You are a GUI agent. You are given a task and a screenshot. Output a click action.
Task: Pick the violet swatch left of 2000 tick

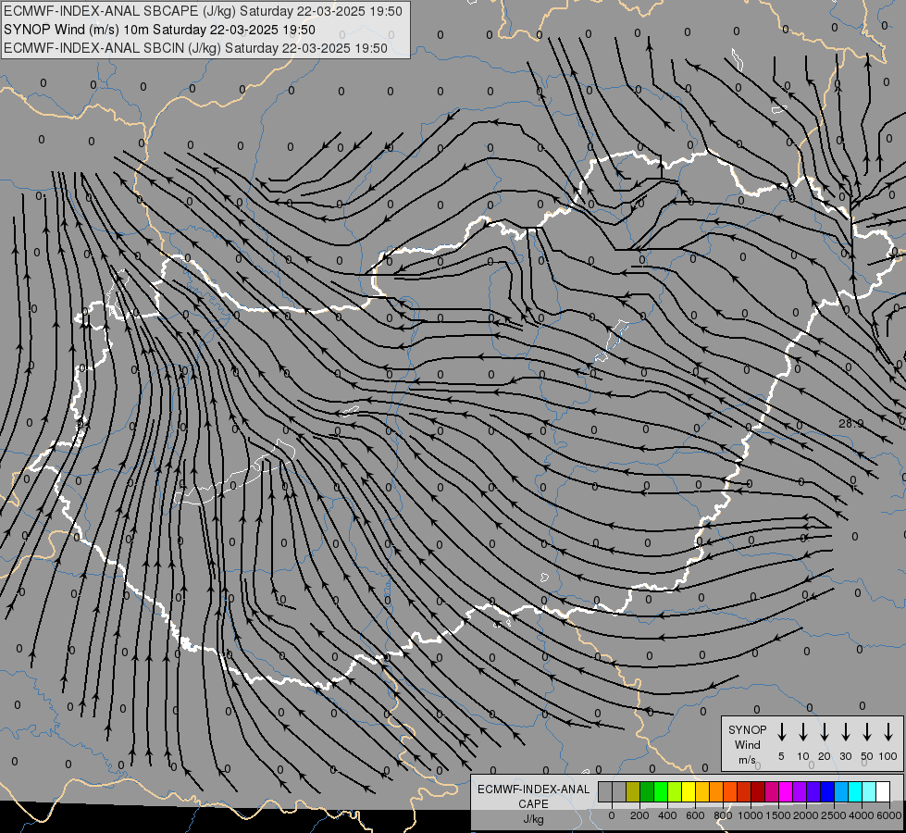(800, 791)
